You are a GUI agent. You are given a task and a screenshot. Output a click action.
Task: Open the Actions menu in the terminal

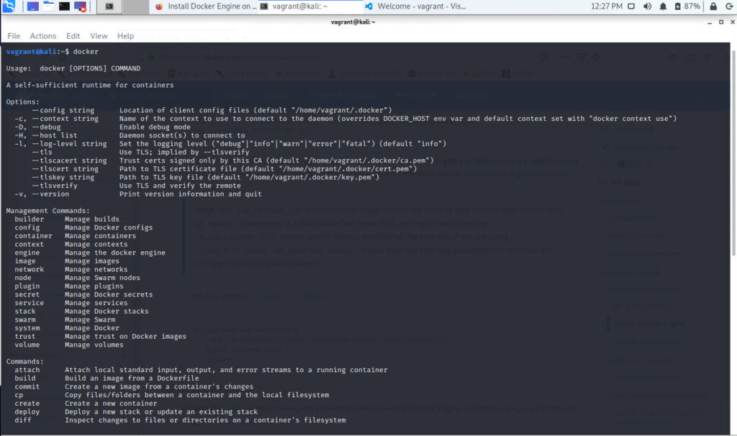[42, 35]
